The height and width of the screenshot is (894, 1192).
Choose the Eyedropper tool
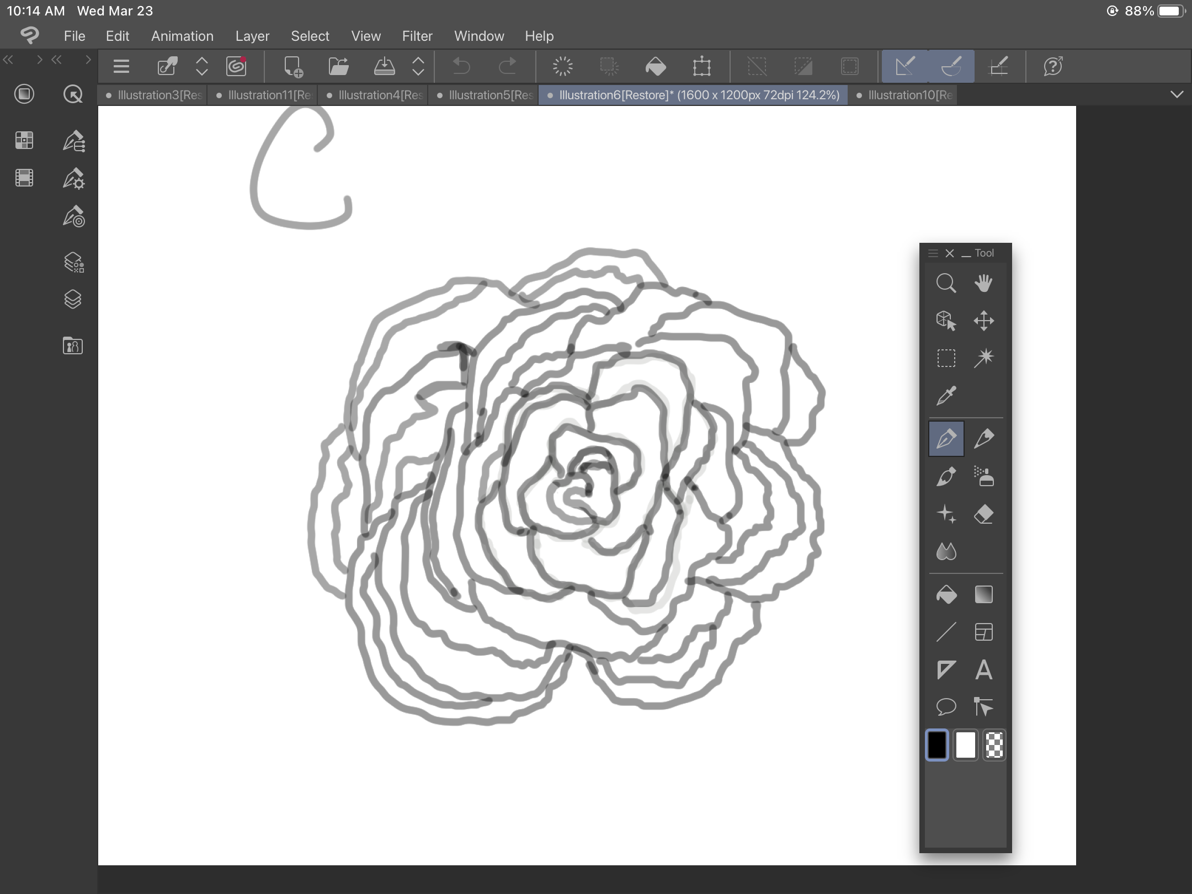946,396
